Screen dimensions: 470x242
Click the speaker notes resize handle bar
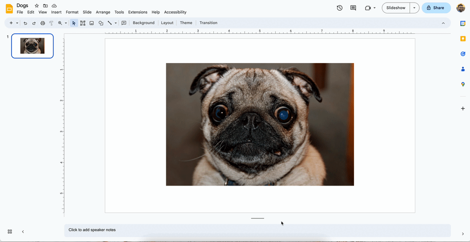257,218
